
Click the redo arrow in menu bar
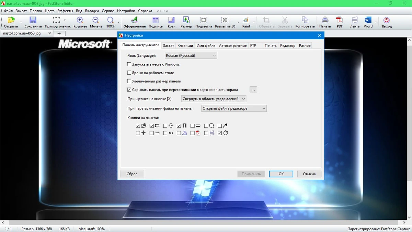[166, 11]
